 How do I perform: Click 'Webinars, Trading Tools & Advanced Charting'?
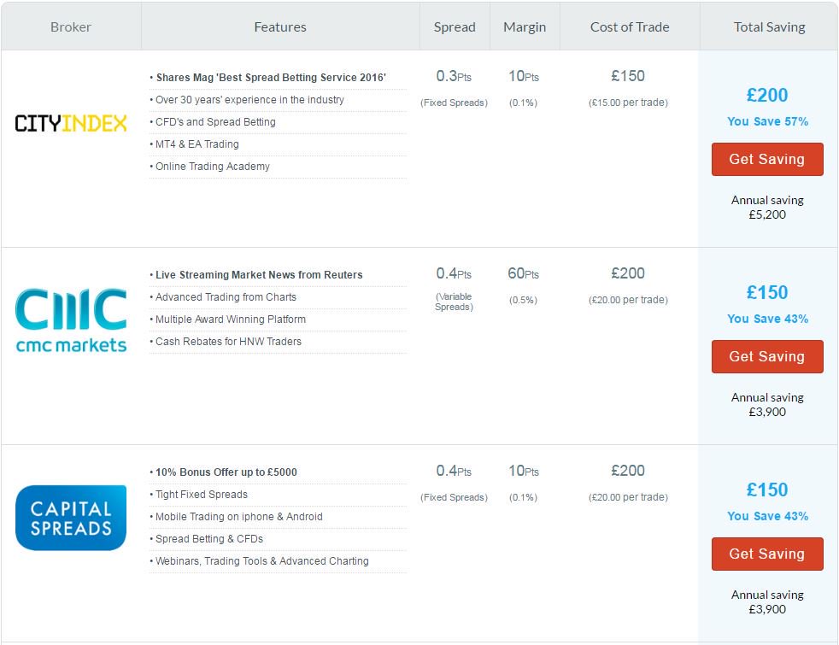(262, 561)
